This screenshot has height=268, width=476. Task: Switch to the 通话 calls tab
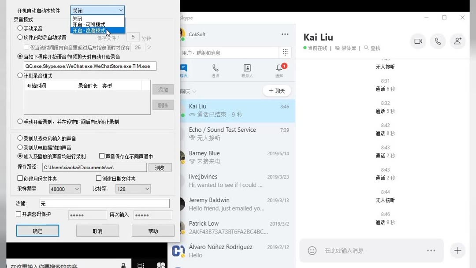coord(215,70)
